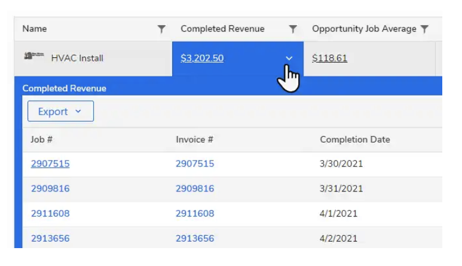Open invoice 2913656
This screenshot has height=266, width=462.
pyautogui.click(x=195, y=239)
